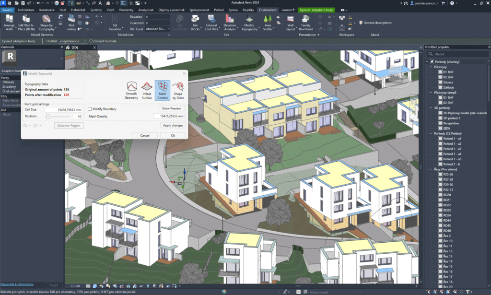Open the Soubor file menu
Image resolution: width=491 pixels, height=295 pixels.
tap(7, 10)
